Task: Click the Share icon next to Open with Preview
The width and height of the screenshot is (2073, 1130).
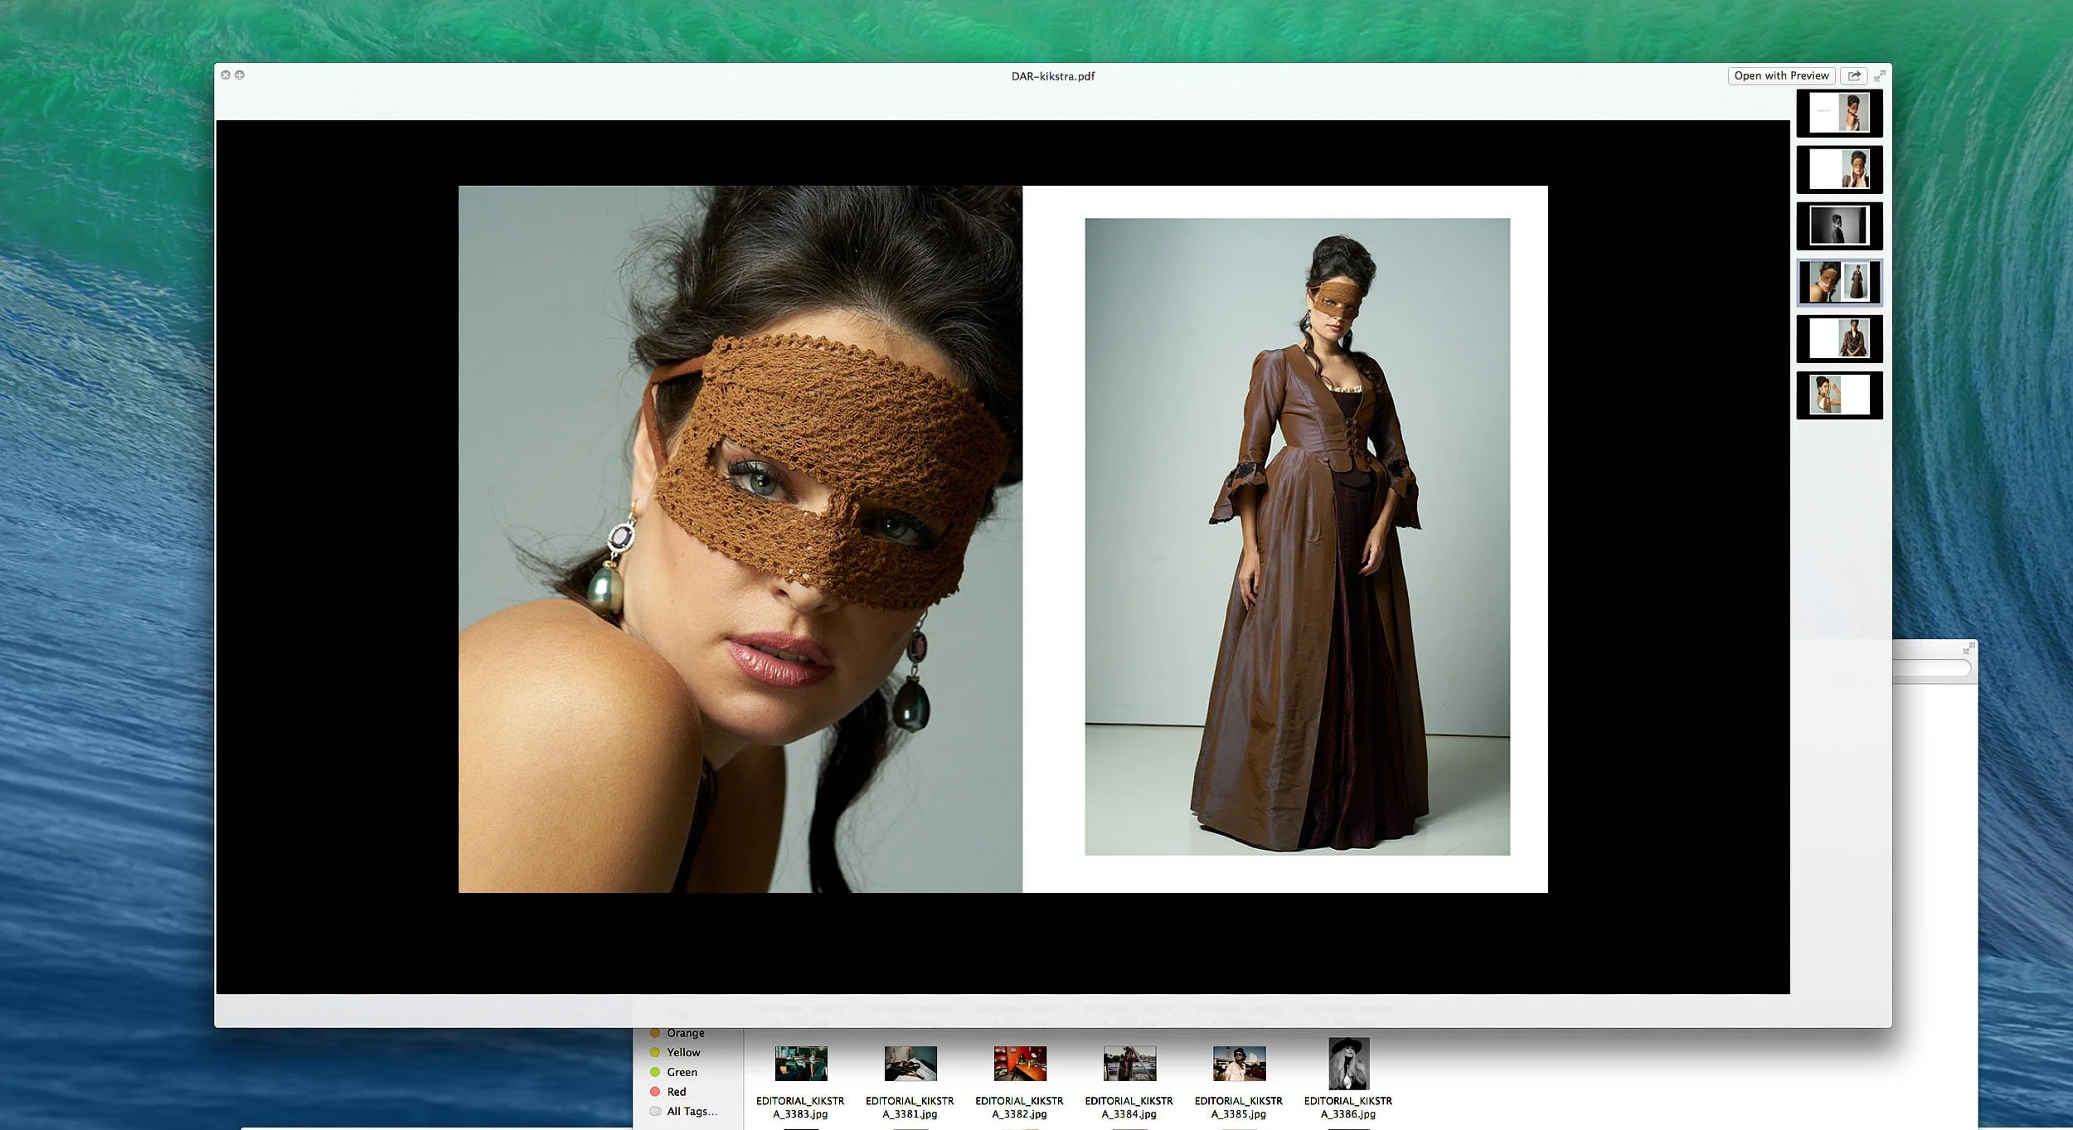Action: pos(1855,75)
